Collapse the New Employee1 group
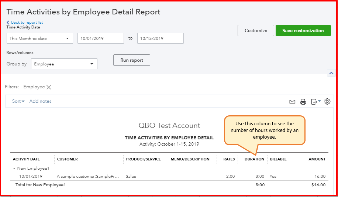The height and width of the screenshot is (197, 338). coord(14,168)
